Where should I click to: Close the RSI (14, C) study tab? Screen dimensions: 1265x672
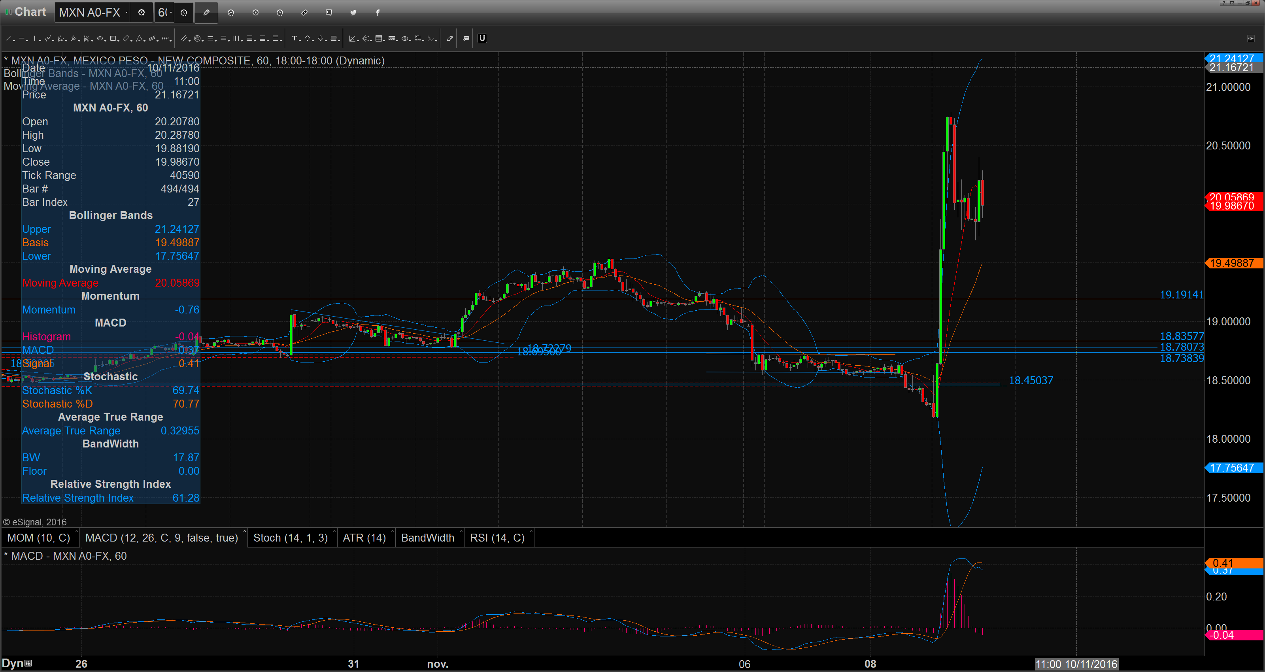(x=531, y=531)
